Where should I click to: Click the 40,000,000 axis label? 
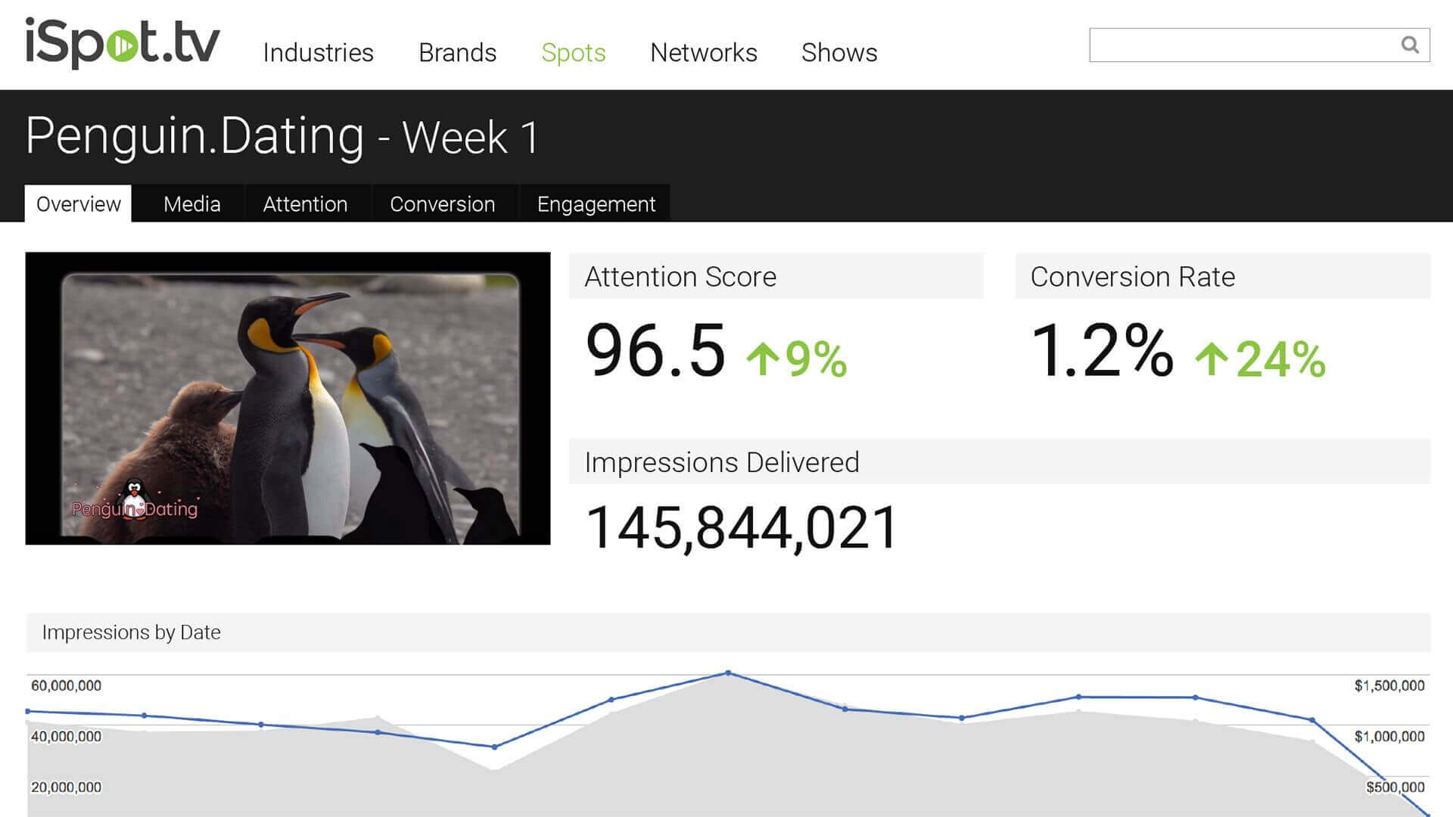[x=66, y=736]
